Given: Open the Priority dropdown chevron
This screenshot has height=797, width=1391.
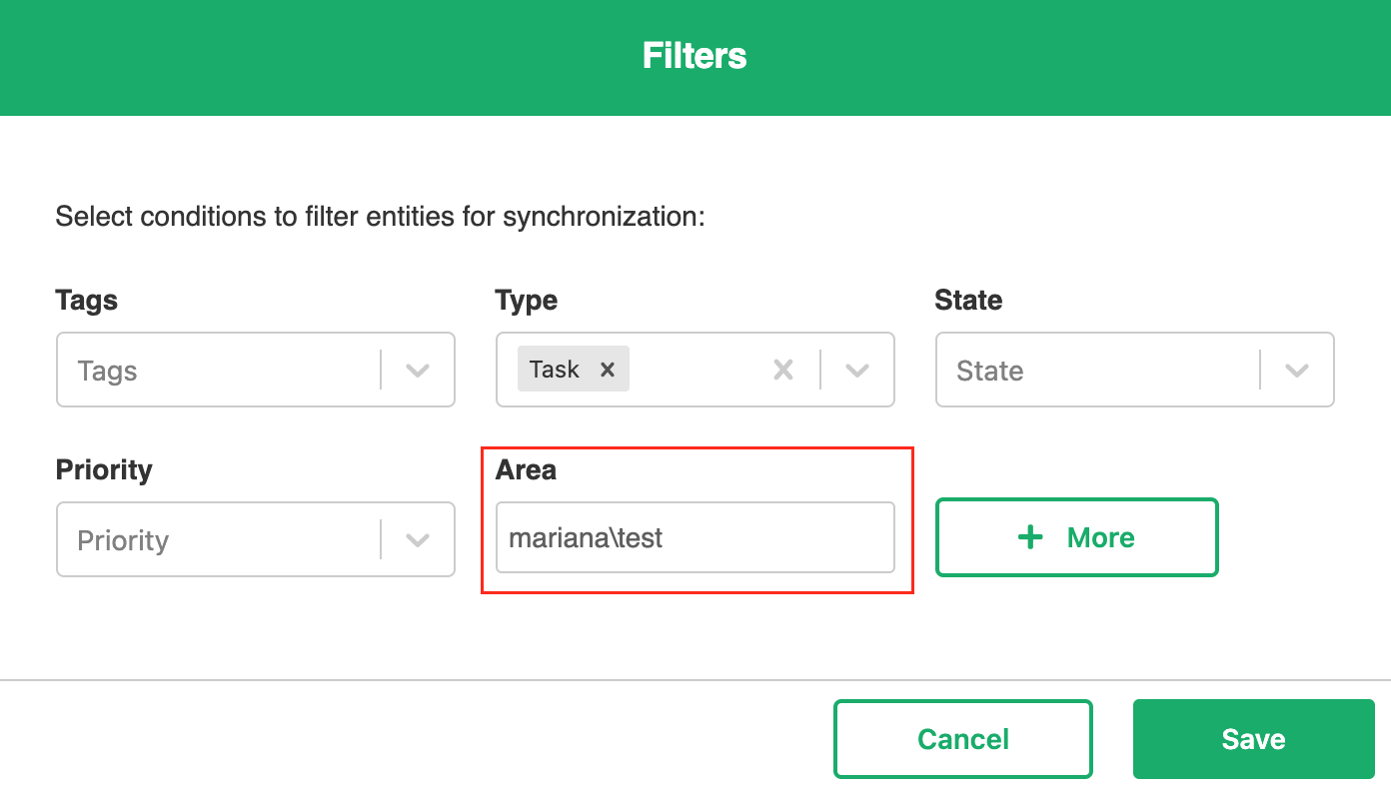Looking at the screenshot, I should [x=418, y=540].
